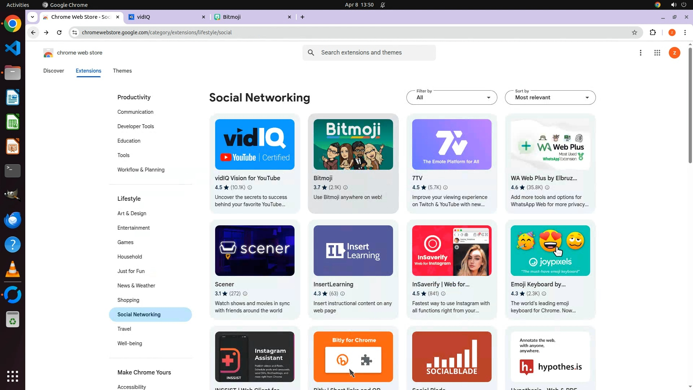Open the Entertainment category link
The height and width of the screenshot is (390, 693).
coord(133,228)
